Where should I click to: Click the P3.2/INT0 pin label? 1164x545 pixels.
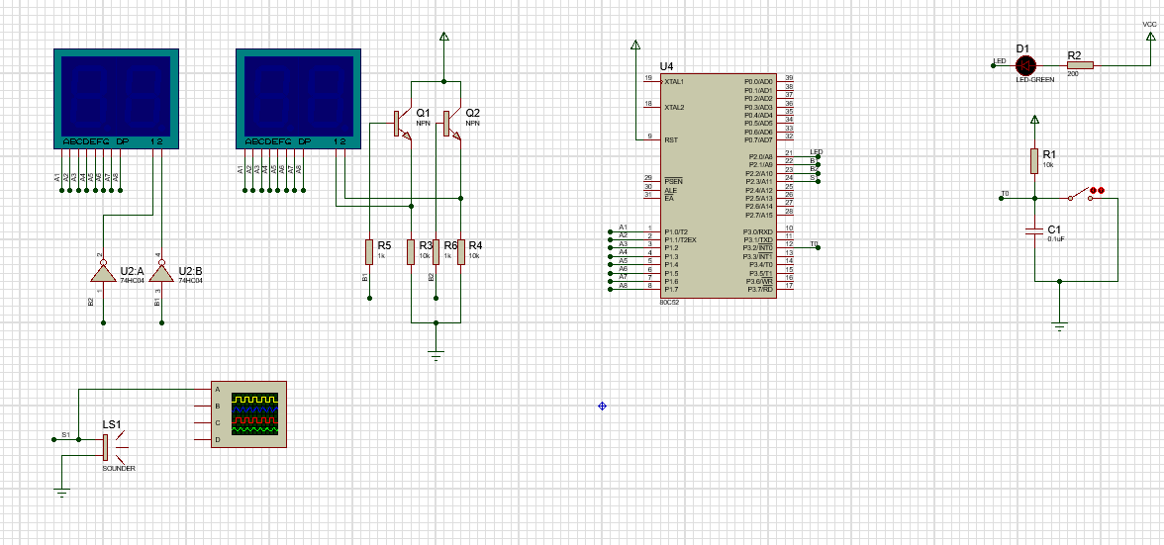(x=758, y=247)
